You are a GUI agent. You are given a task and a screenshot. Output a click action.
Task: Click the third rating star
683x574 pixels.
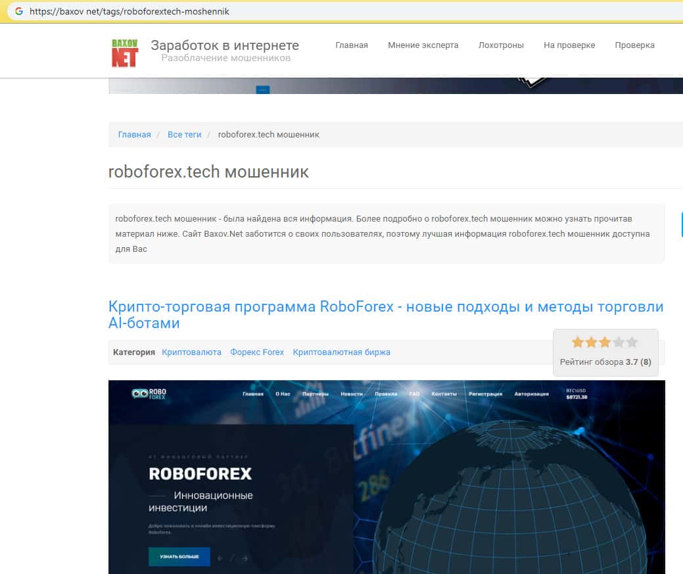(605, 343)
